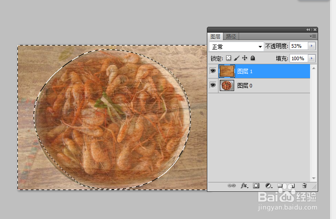Switch to the 图层 tab

[215, 37]
